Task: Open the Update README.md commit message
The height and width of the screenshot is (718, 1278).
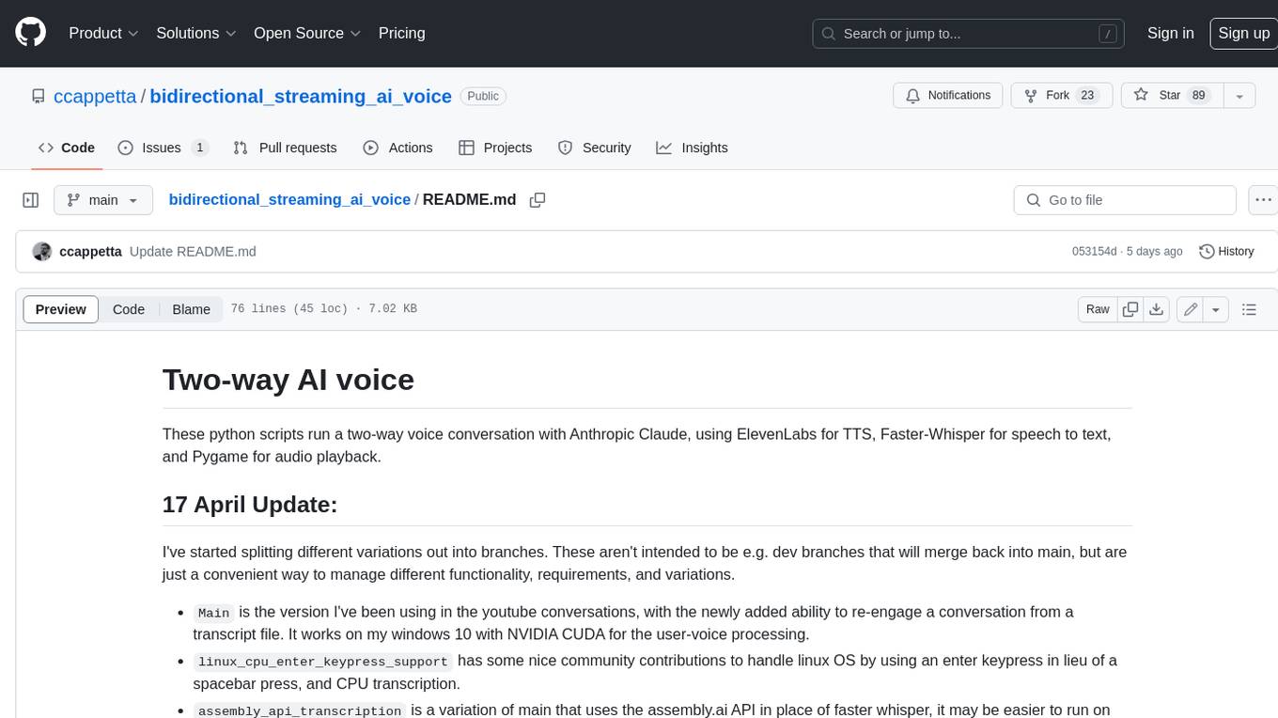Action: (193, 252)
